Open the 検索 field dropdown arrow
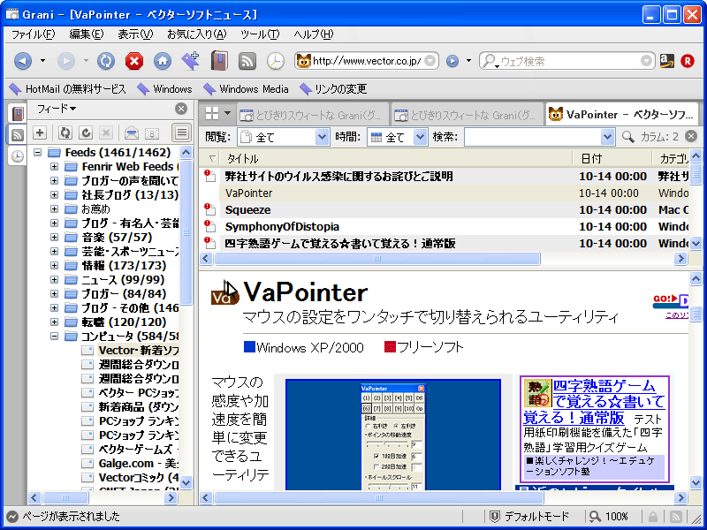Image resolution: width=707 pixels, height=530 pixels. pos(607,137)
